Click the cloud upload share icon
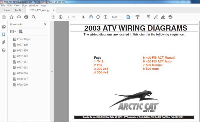 tap(19, 17)
